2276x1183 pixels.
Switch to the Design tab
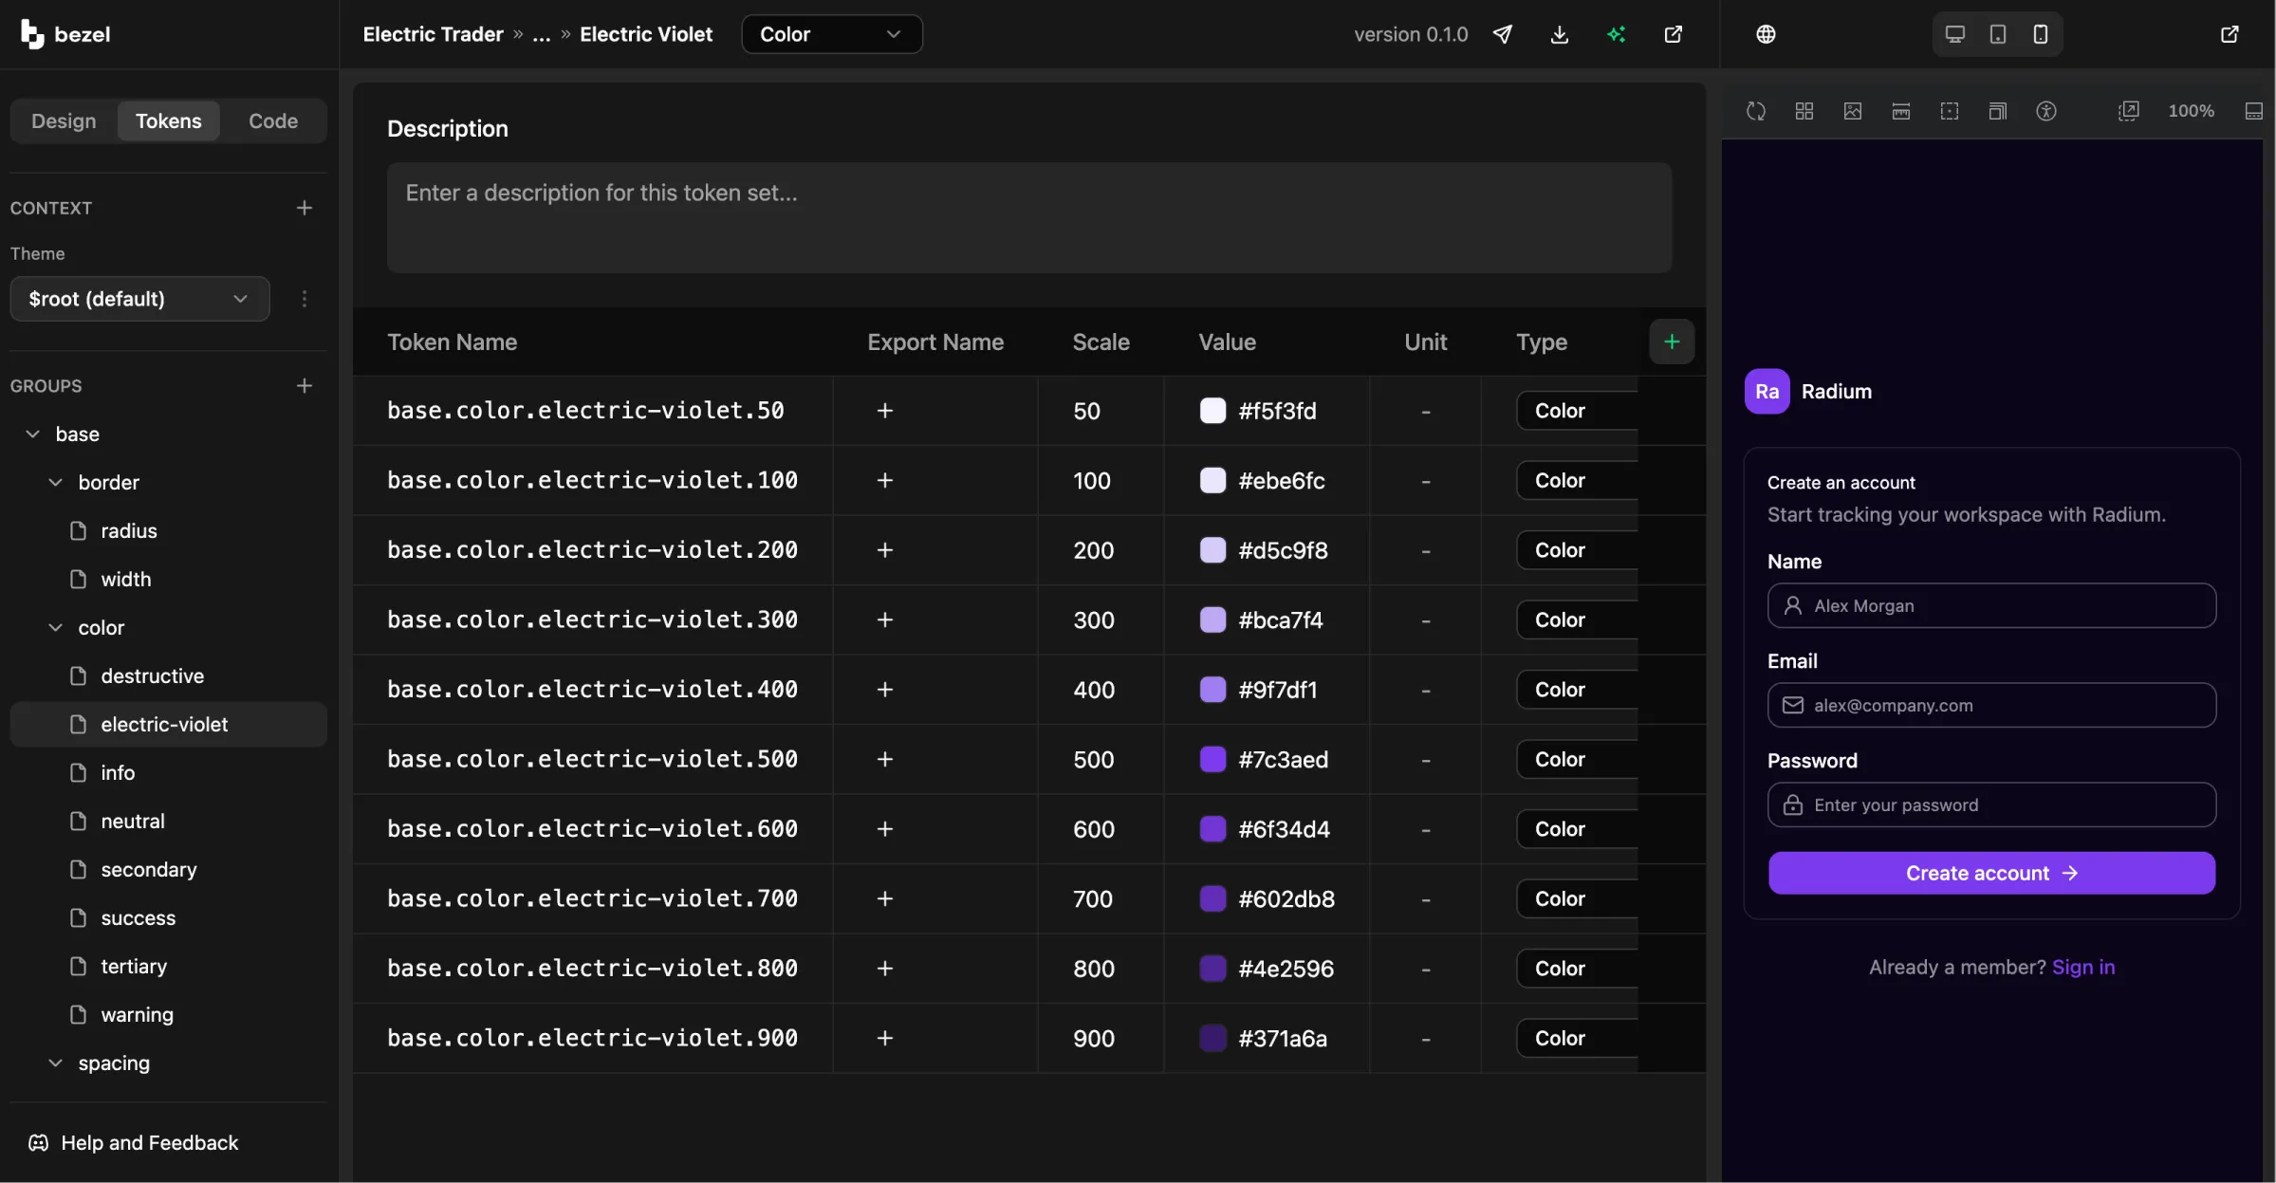click(x=64, y=120)
